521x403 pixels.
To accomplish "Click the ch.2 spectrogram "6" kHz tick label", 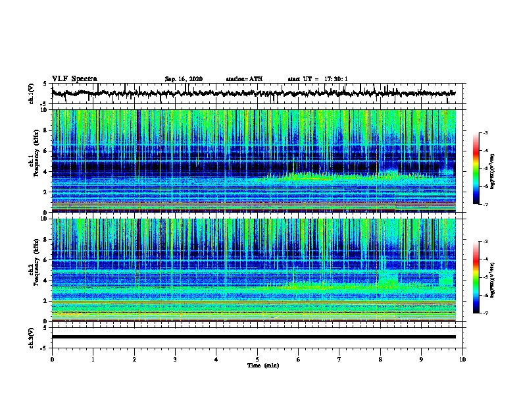I will 47,259.
